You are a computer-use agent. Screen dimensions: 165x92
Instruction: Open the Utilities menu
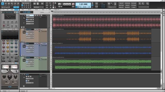[x=28, y=1]
